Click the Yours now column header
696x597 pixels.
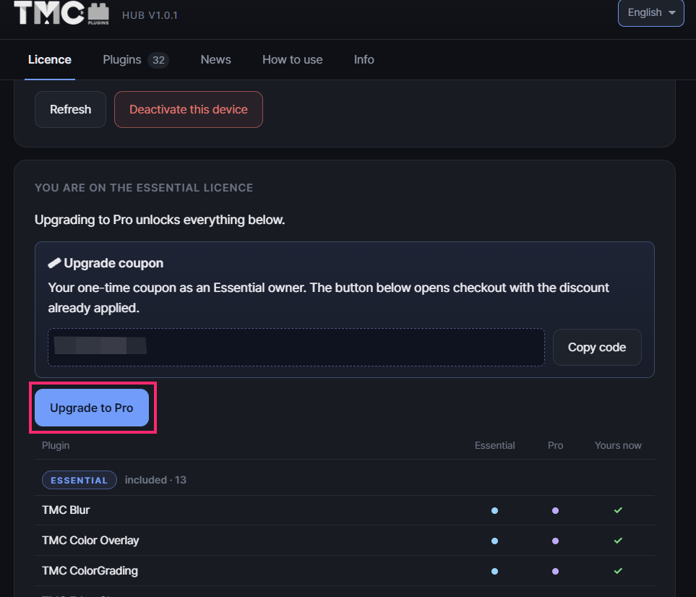point(618,445)
